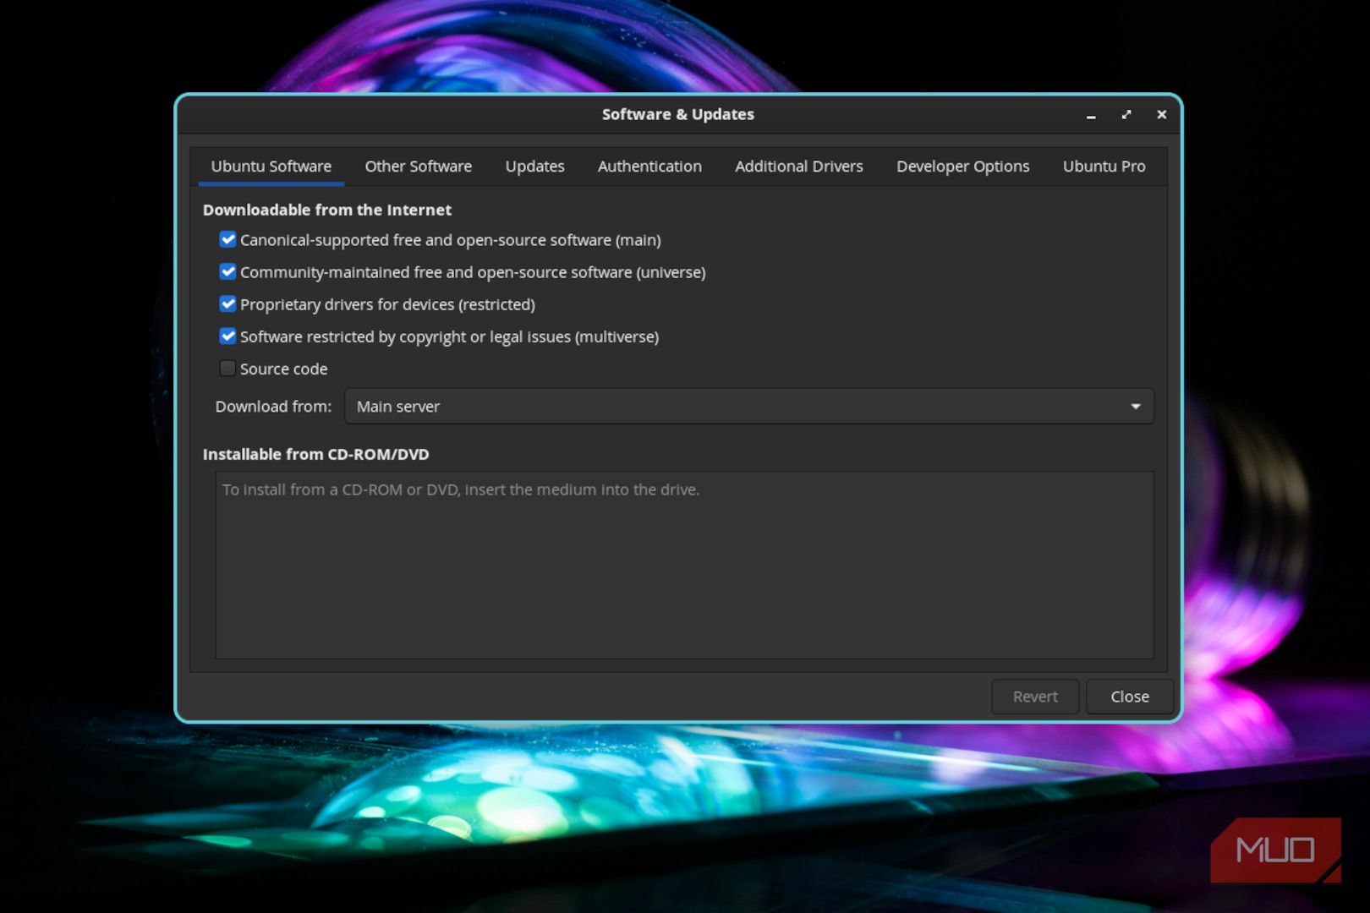Maximize the Software & Updates window
This screenshot has height=913, width=1370.
click(x=1126, y=115)
